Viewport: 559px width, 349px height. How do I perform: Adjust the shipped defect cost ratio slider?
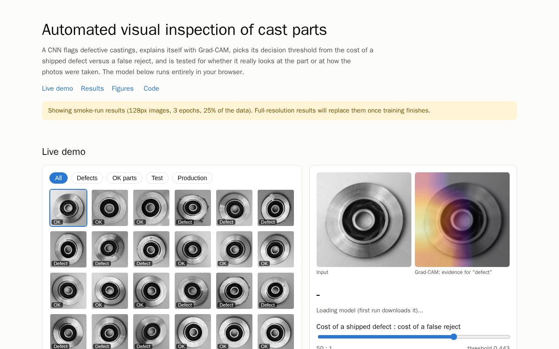414,337
